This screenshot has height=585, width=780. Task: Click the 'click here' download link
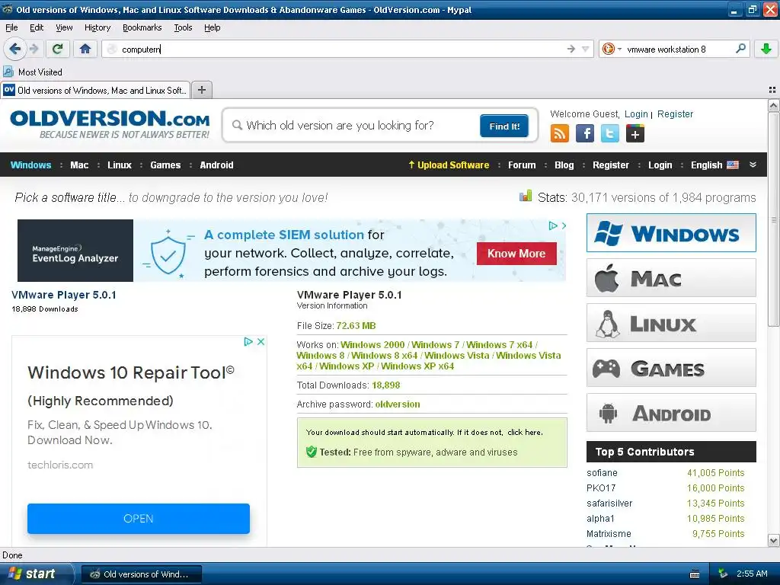[x=525, y=433]
